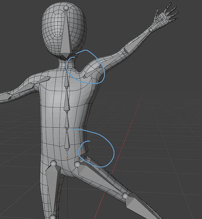Select the third spine bone at the waist
This screenshot has width=202, height=219.
click(67, 120)
